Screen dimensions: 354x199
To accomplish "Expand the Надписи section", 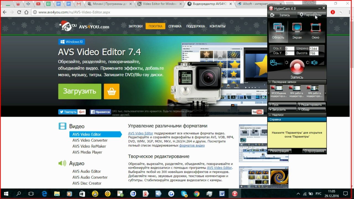I will (297, 115).
